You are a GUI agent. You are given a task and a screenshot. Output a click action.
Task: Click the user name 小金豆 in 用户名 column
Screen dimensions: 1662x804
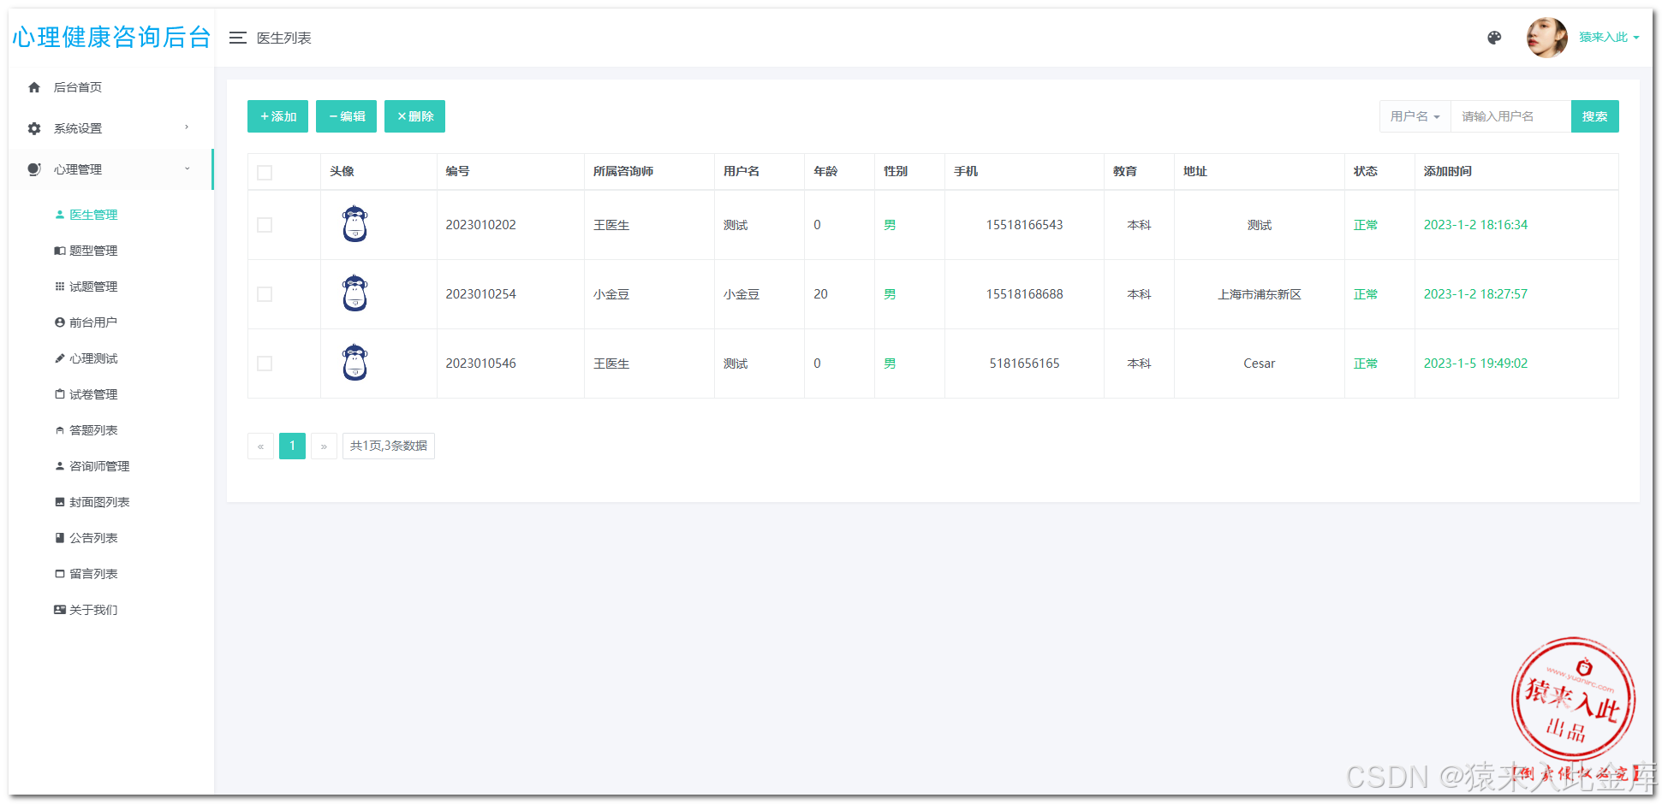(742, 294)
